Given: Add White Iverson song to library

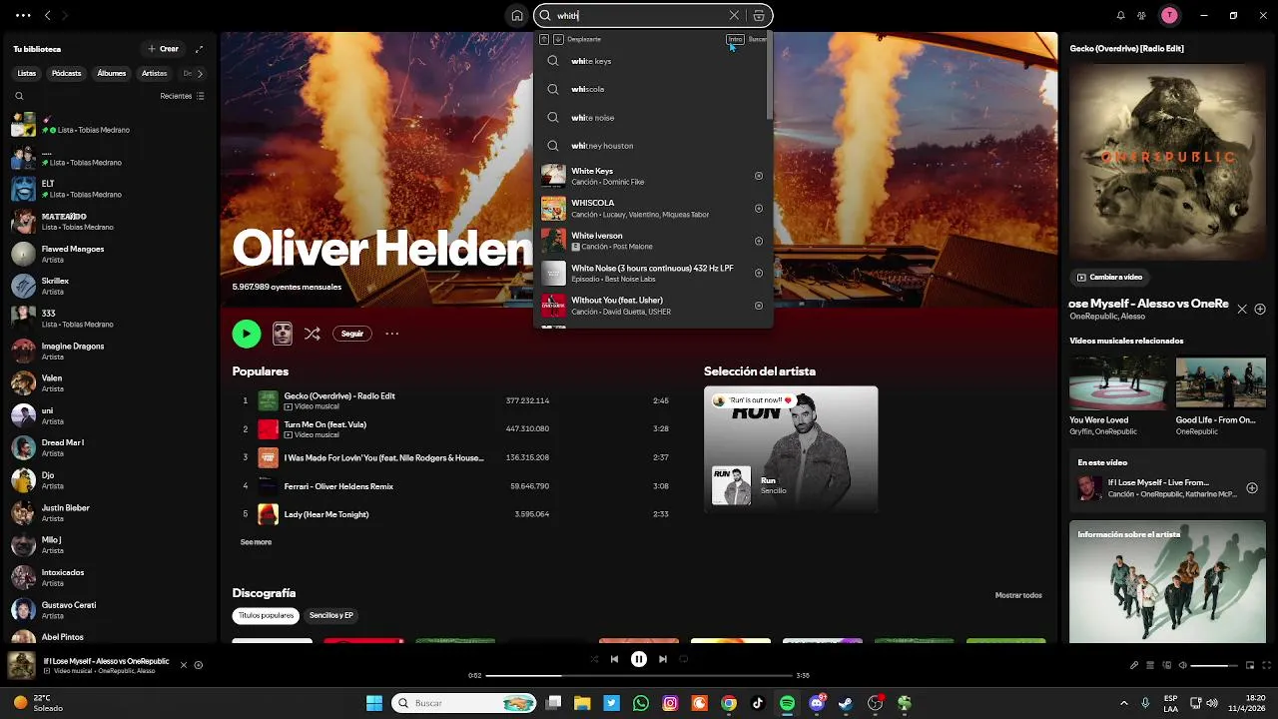Looking at the screenshot, I should point(759,241).
